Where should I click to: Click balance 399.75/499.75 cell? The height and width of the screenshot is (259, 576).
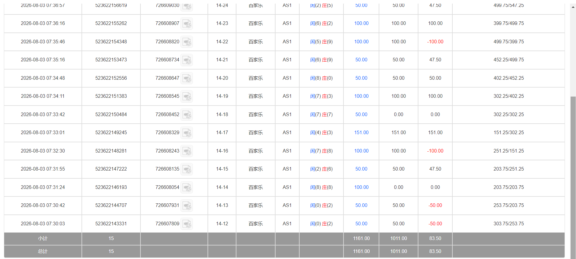point(509,23)
